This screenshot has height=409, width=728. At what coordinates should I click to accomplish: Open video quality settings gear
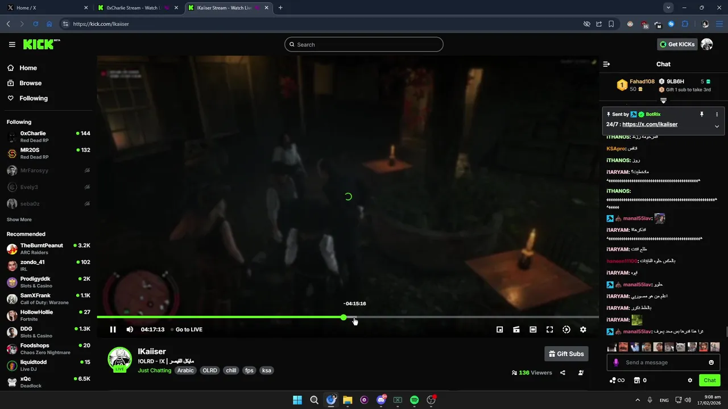(x=583, y=329)
